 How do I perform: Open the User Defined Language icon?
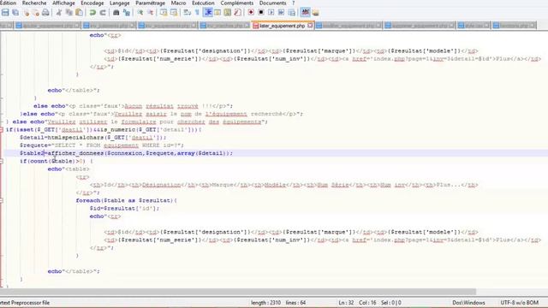coord(217,13)
